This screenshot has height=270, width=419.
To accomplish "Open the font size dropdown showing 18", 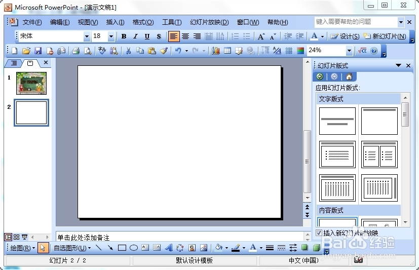I will [111, 36].
